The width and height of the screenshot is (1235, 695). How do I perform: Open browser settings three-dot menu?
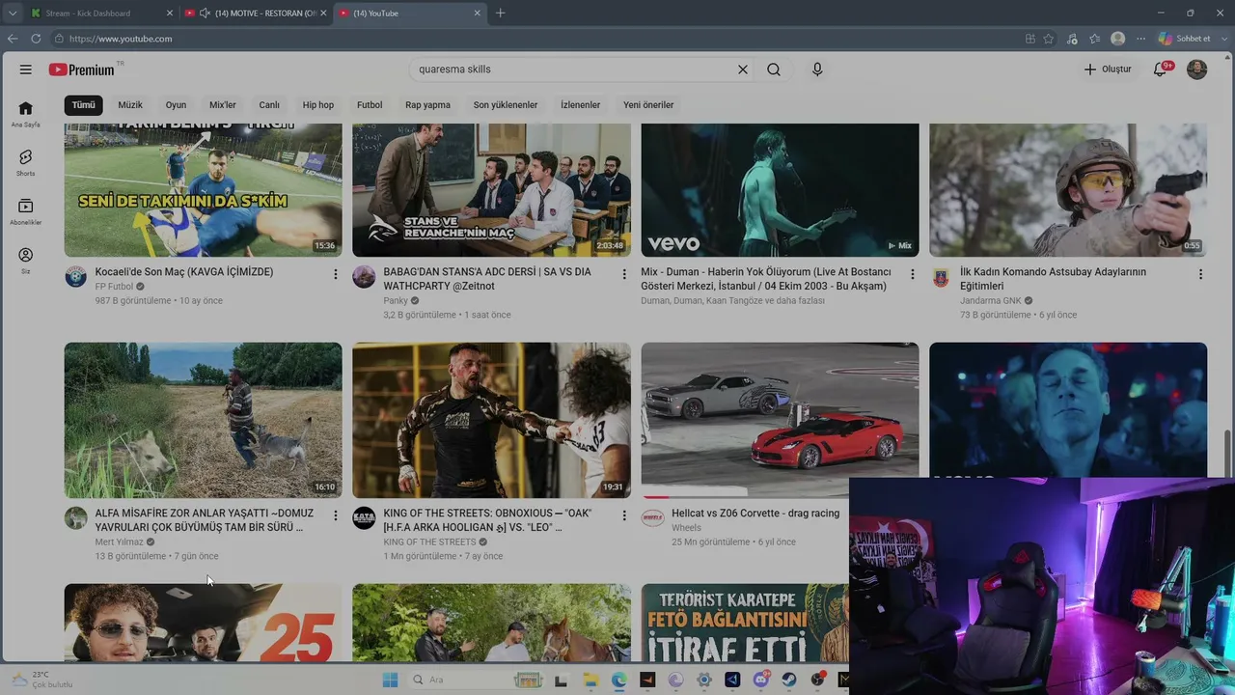(x=1141, y=39)
